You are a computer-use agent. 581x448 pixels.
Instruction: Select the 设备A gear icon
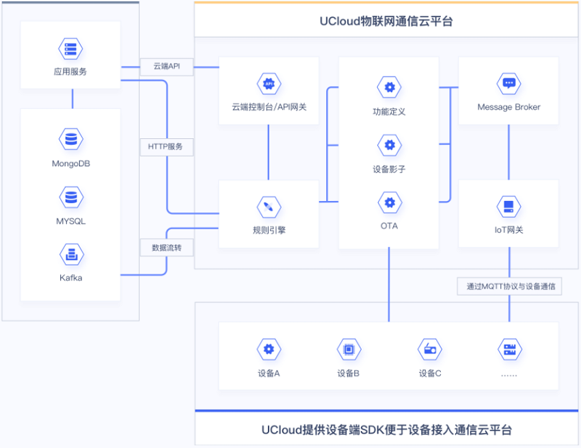point(269,350)
